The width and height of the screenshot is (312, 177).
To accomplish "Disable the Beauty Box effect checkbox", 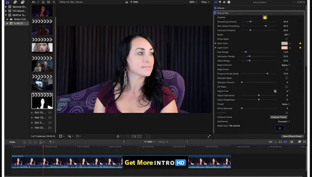I will [x=216, y=13].
